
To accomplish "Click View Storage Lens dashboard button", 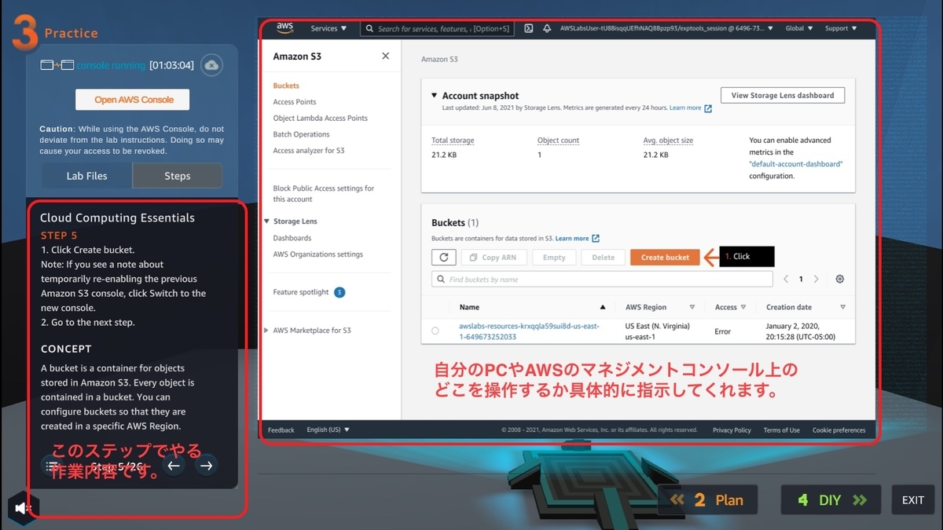I will 783,95.
